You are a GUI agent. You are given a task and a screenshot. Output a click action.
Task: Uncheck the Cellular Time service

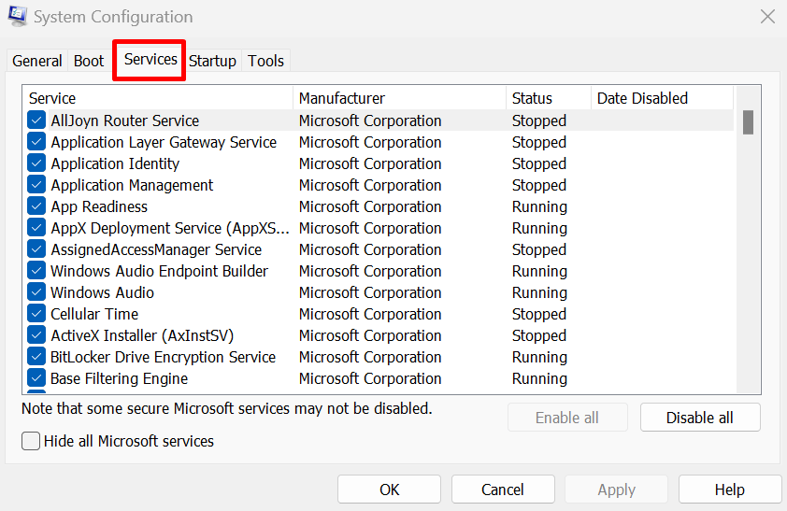tap(36, 314)
